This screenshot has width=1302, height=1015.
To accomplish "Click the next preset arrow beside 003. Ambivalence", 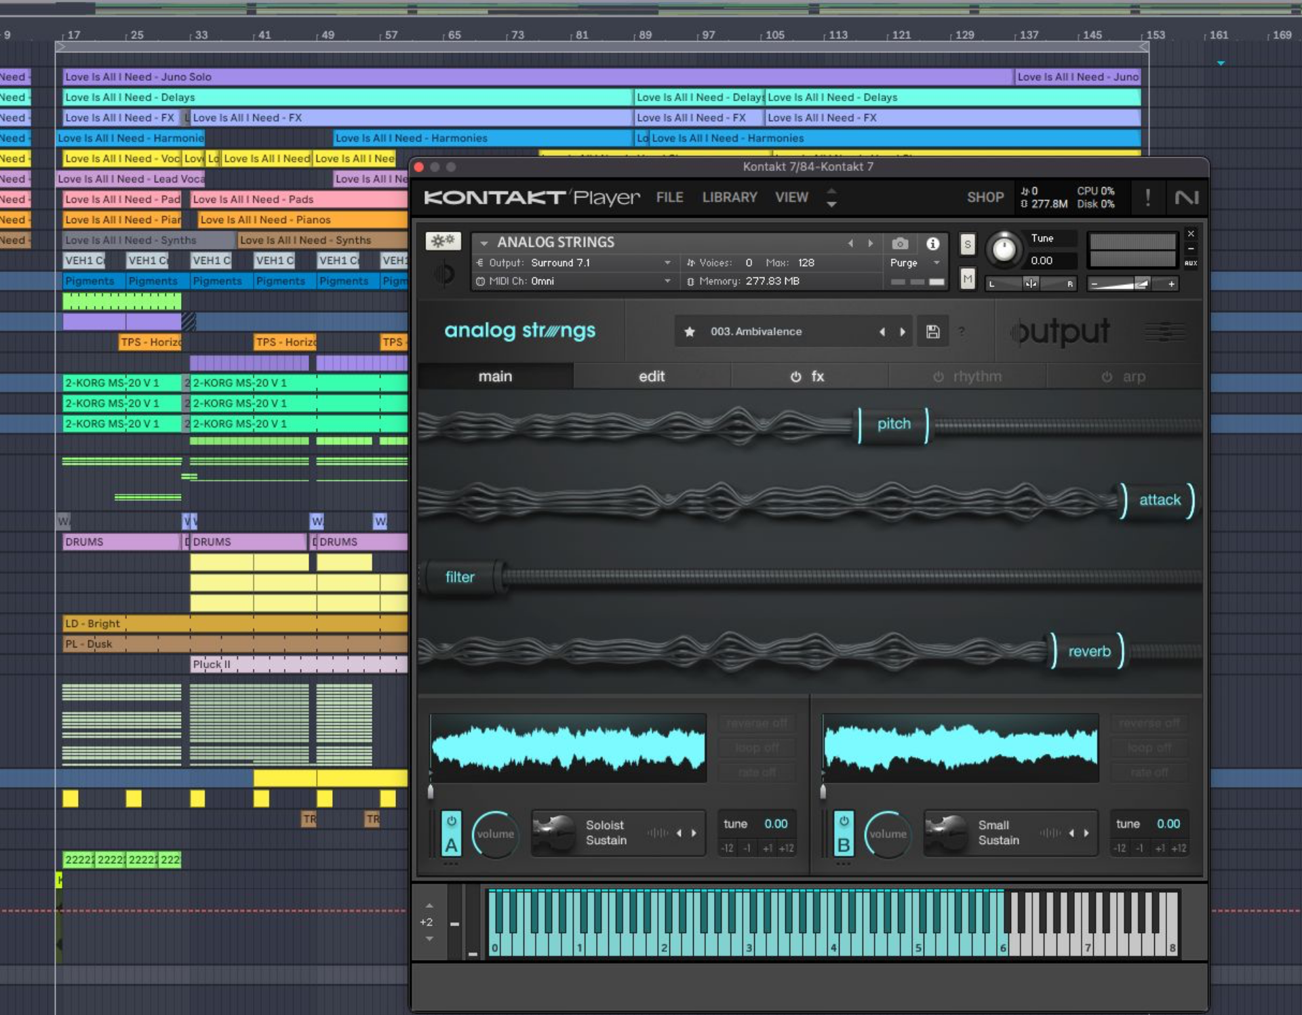I will click(903, 332).
